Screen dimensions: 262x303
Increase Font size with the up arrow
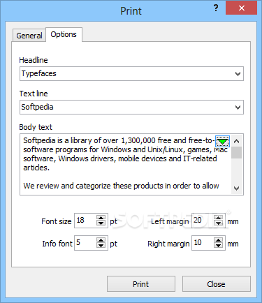point(101,218)
